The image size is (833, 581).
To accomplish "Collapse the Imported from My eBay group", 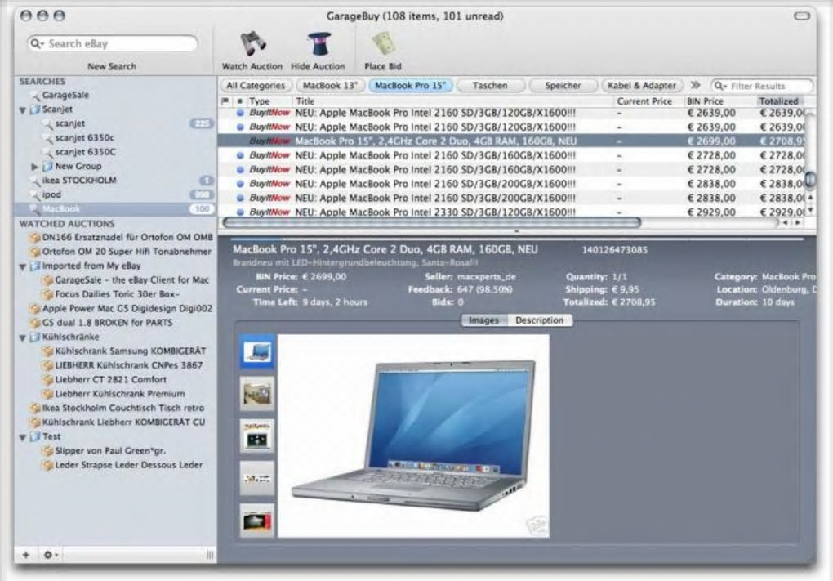I will [x=23, y=266].
